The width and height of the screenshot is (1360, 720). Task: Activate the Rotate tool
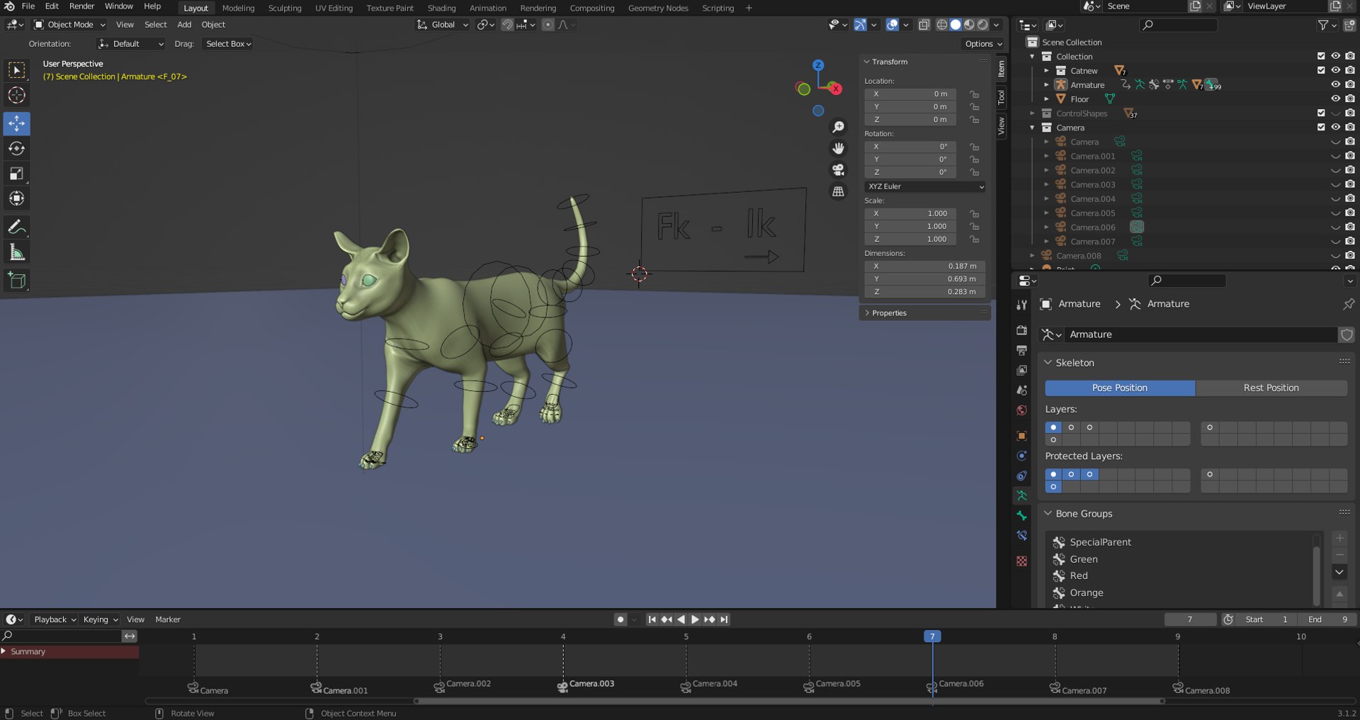click(16, 148)
